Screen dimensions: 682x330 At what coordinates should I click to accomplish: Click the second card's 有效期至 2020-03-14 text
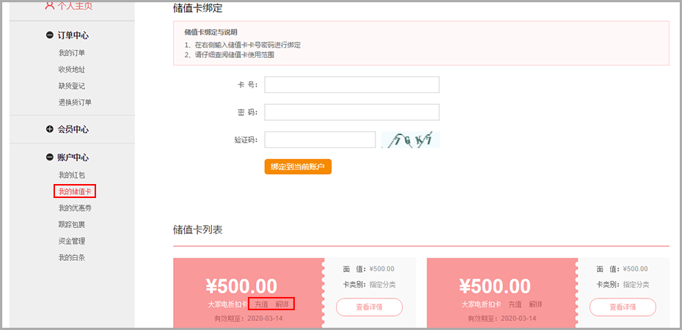502,318
